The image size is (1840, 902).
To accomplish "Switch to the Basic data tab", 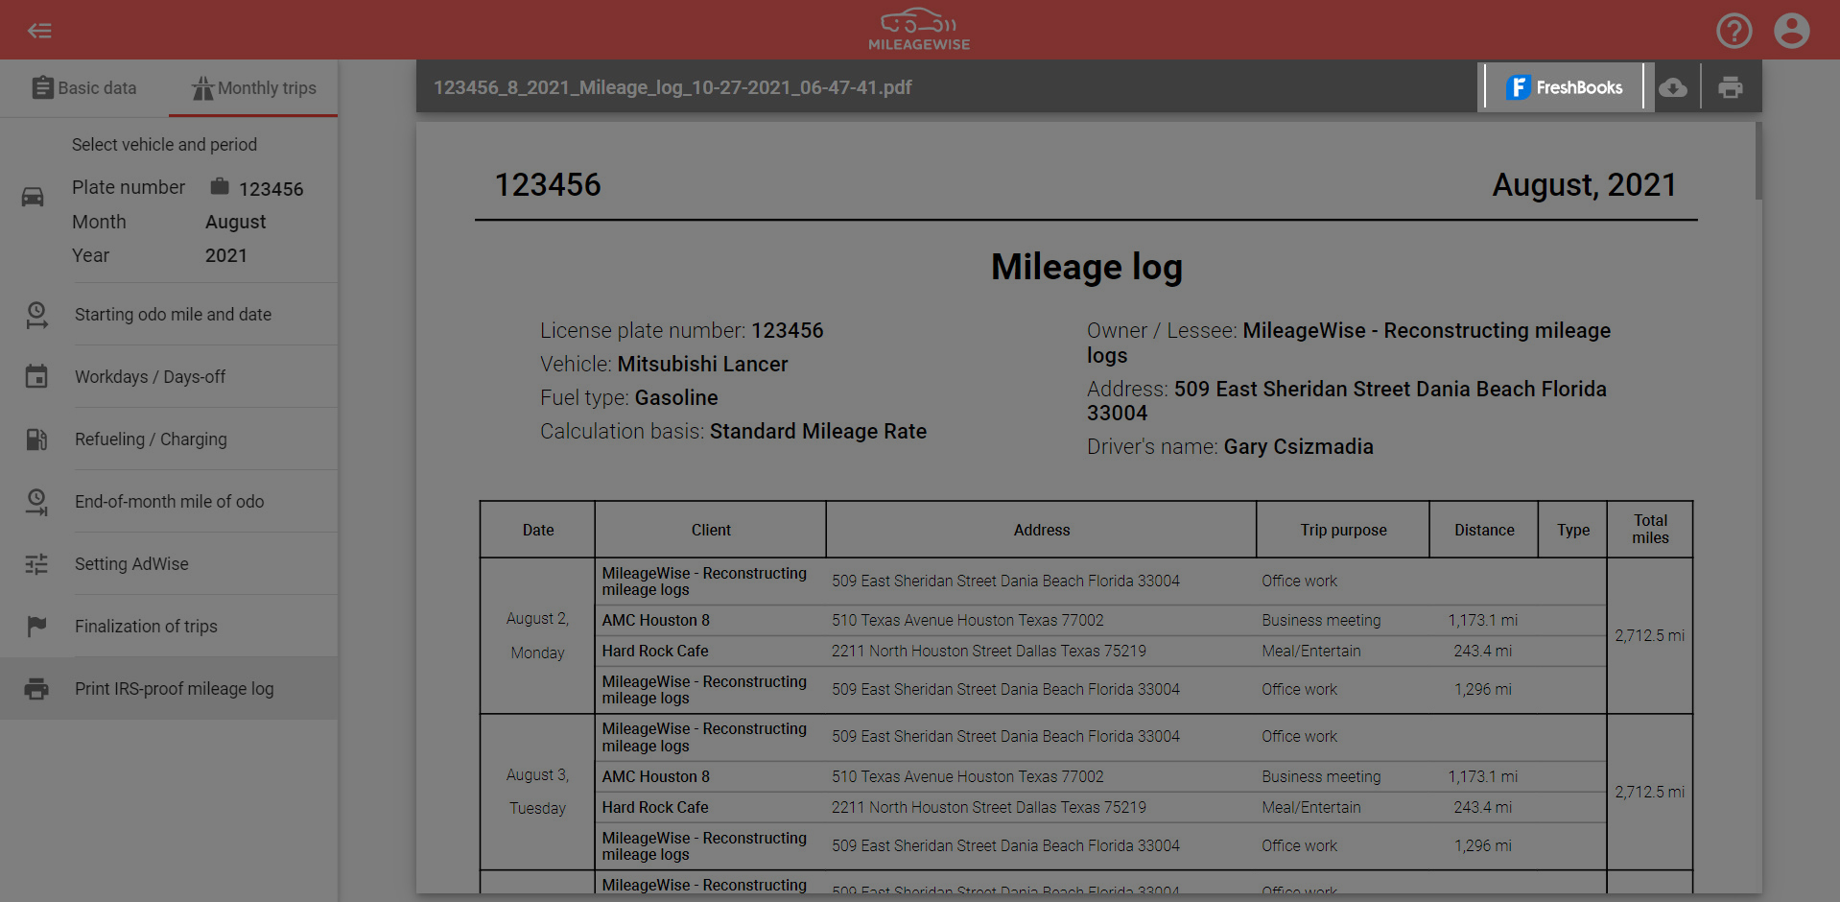I will (x=84, y=87).
